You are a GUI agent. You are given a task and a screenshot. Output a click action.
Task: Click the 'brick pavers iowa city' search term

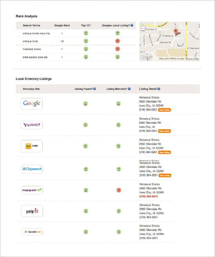click(35, 57)
